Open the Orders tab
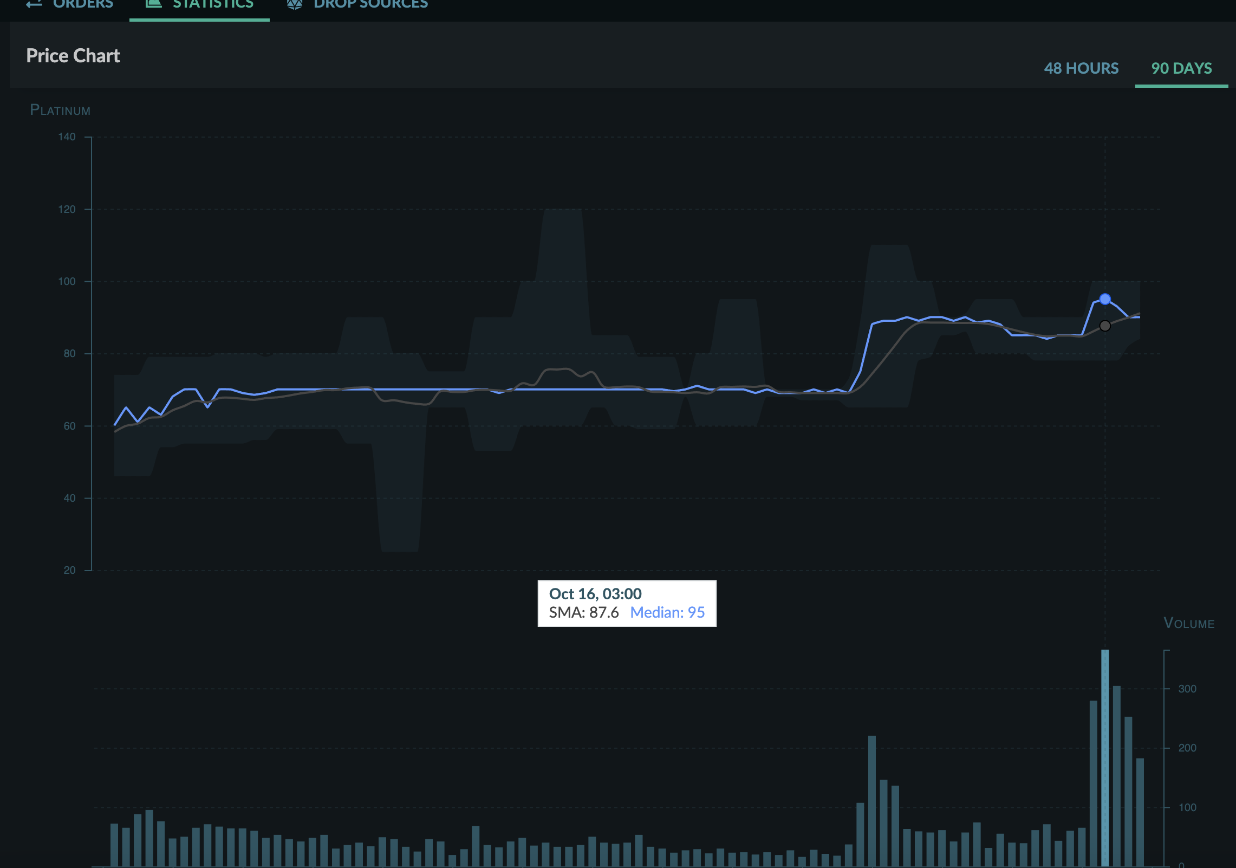Viewport: 1236px width, 868px height. (x=83, y=4)
